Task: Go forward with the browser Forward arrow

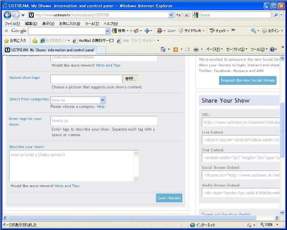Action: point(16,15)
